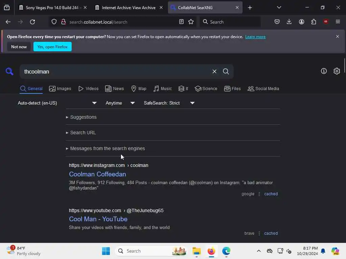
Task: Bookmark this page with star icon
Action: point(191,22)
